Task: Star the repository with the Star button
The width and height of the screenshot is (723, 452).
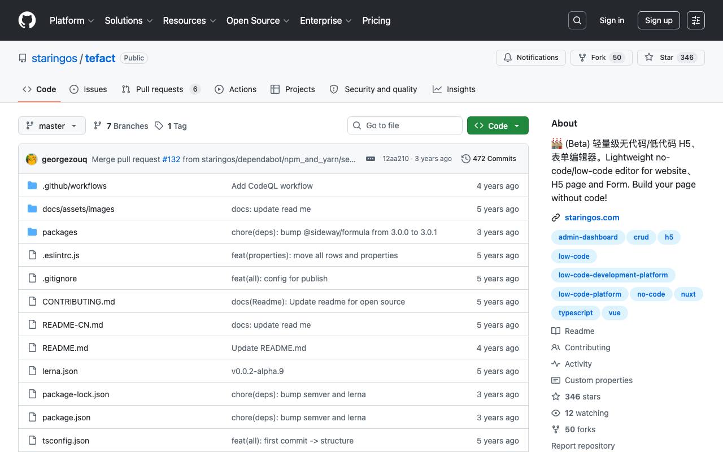Action: 671,58
